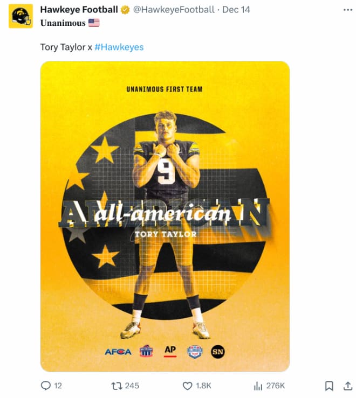The width and height of the screenshot is (356, 398).
Task: Click the share upload icon
Action: tap(347, 386)
